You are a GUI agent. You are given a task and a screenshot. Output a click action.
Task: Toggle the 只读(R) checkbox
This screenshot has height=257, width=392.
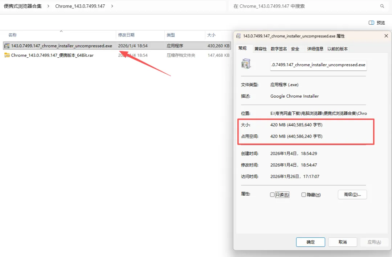tap(272, 195)
